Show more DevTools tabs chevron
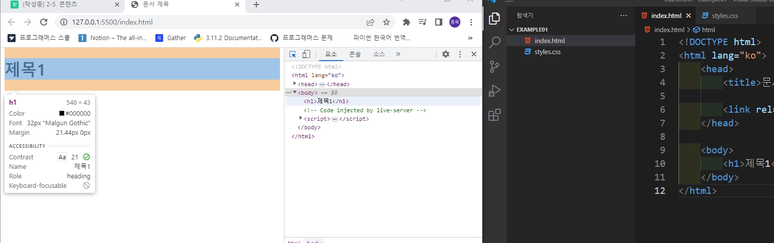The width and height of the screenshot is (774, 243). [x=398, y=54]
